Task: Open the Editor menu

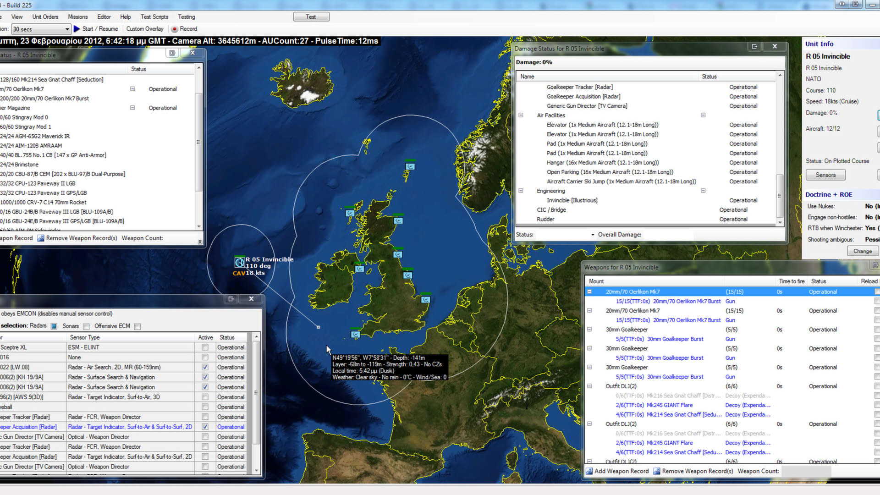Action: [x=104, y=17]
